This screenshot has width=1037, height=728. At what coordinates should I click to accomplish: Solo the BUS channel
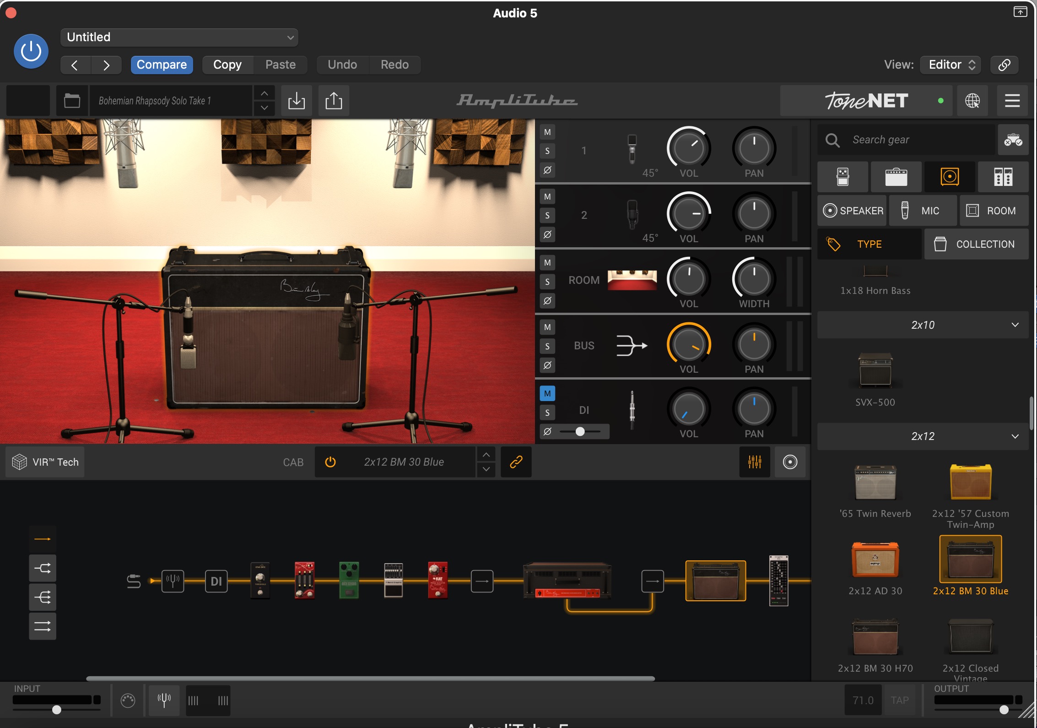tap(547, 346)
